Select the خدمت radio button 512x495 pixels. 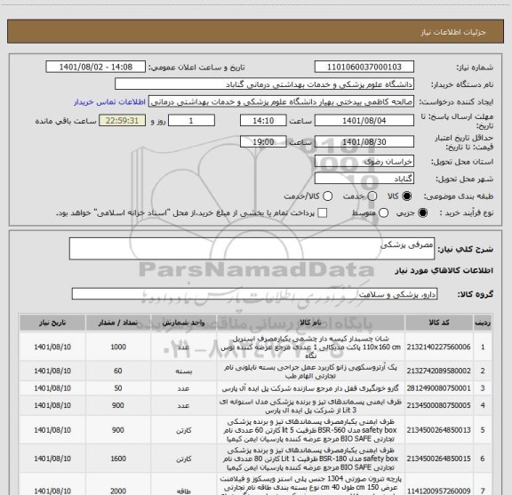point(372,196)
